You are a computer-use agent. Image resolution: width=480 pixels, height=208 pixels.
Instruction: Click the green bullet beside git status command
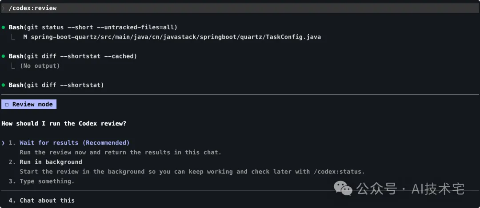(4, 27)
